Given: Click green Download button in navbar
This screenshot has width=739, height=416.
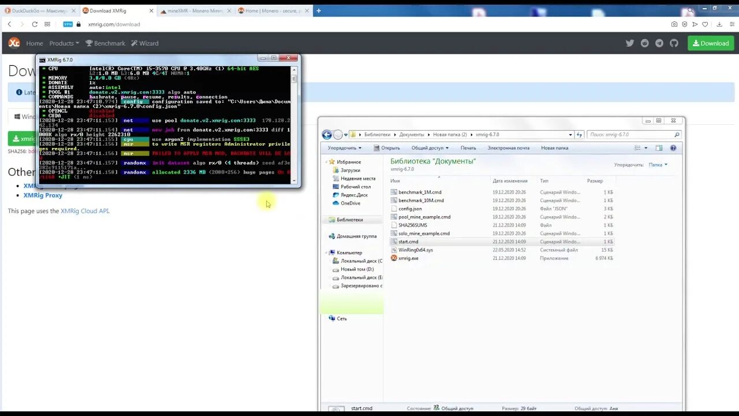Looking at the screenshot, I should coord(711,43).
